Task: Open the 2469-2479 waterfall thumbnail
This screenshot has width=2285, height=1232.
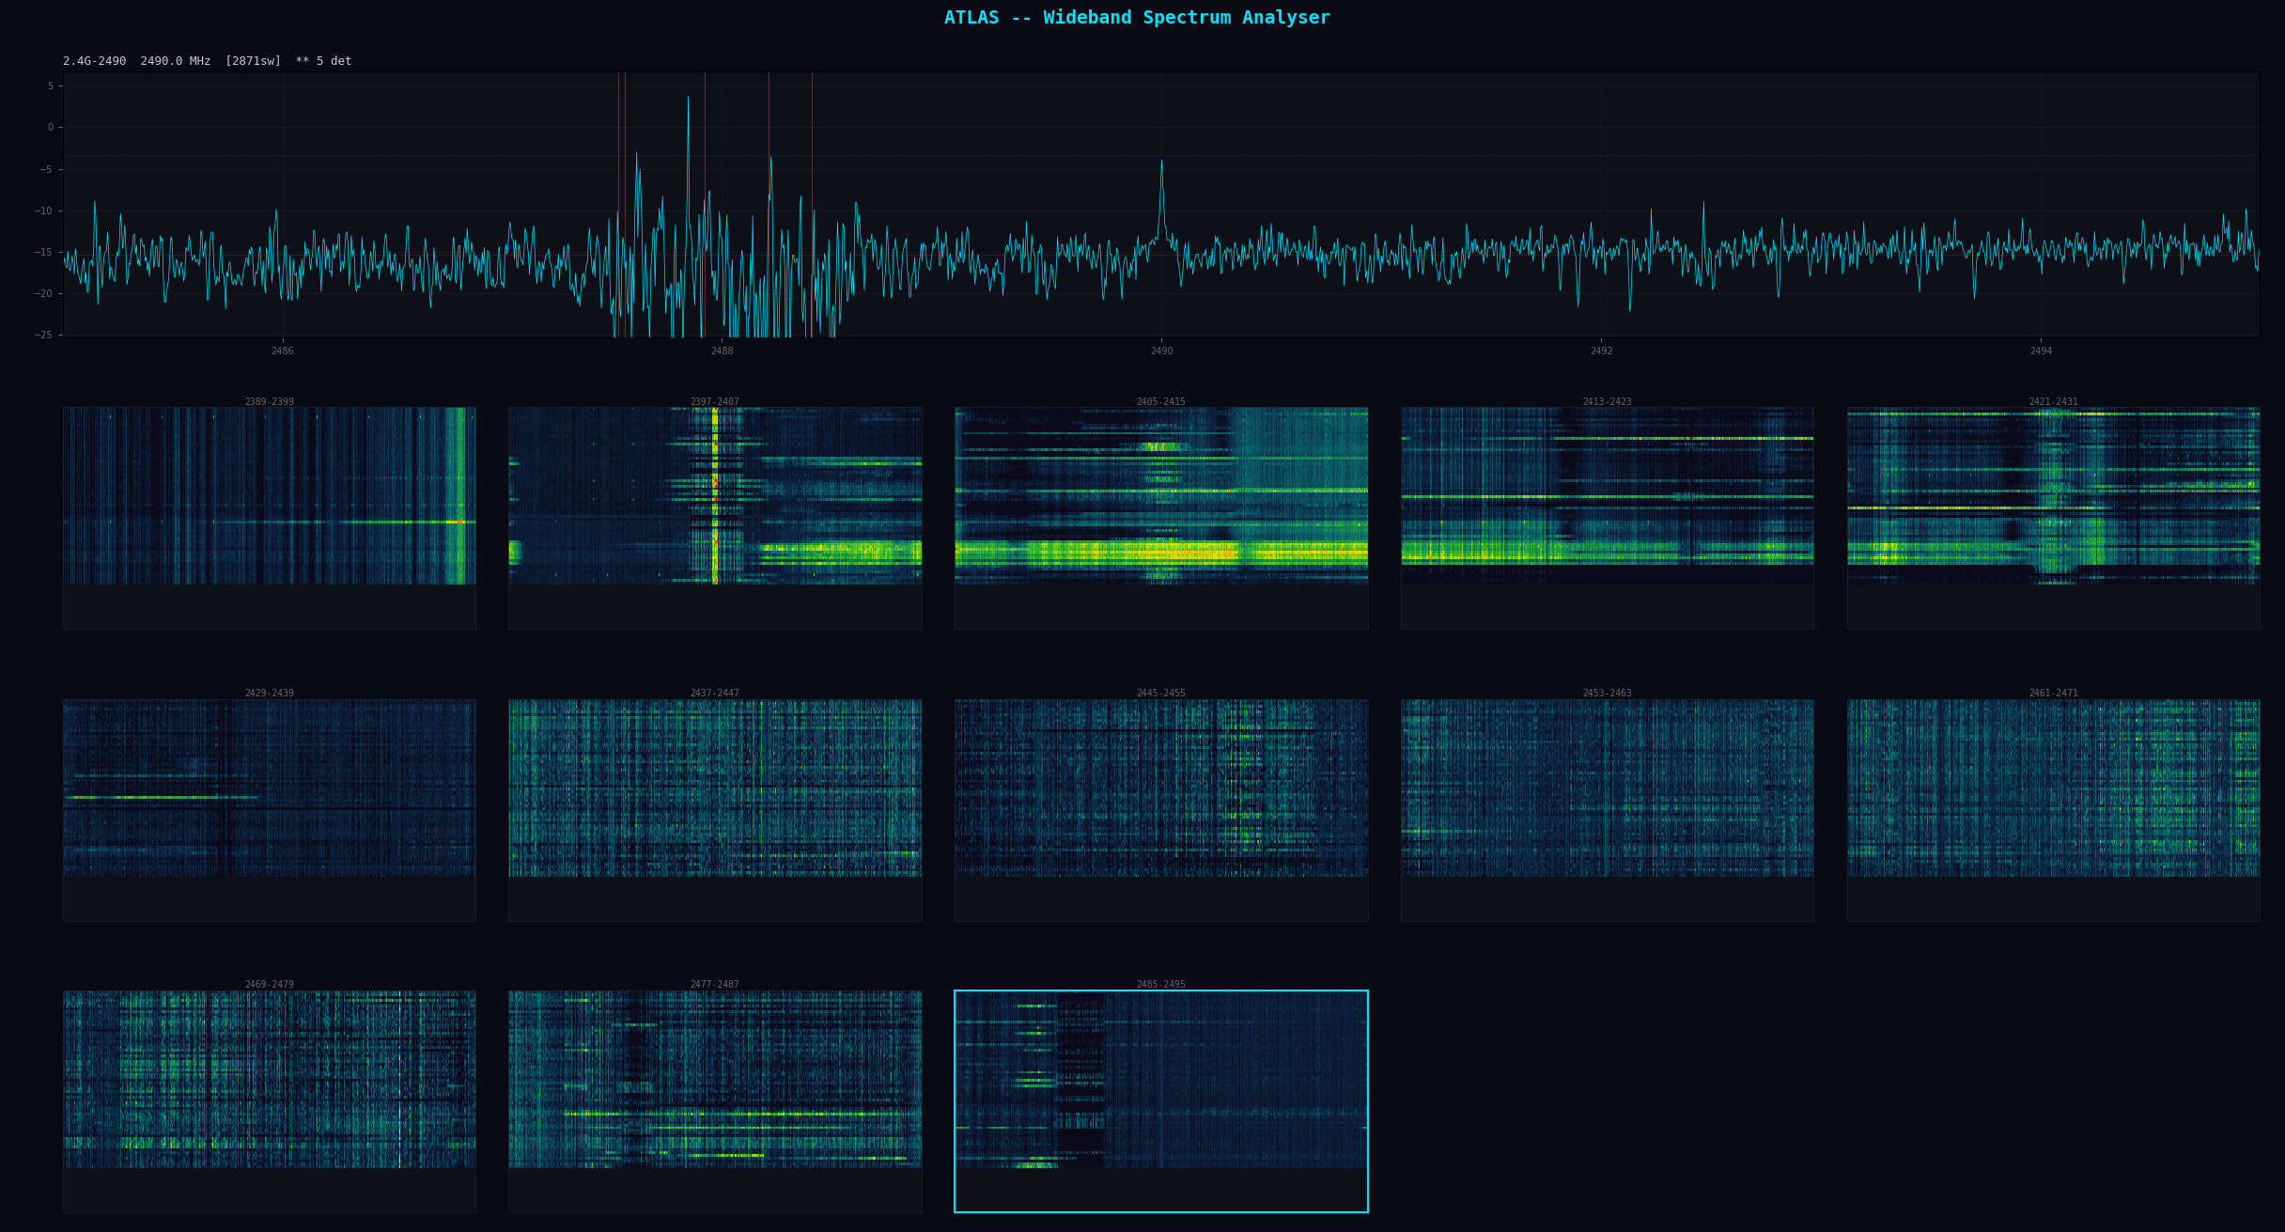Action: (269, 1101)
